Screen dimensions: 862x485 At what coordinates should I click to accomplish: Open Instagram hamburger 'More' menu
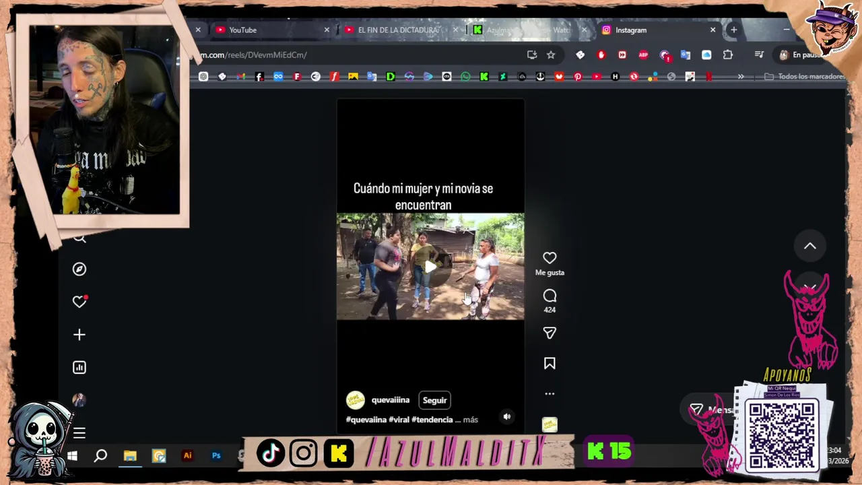79,433
